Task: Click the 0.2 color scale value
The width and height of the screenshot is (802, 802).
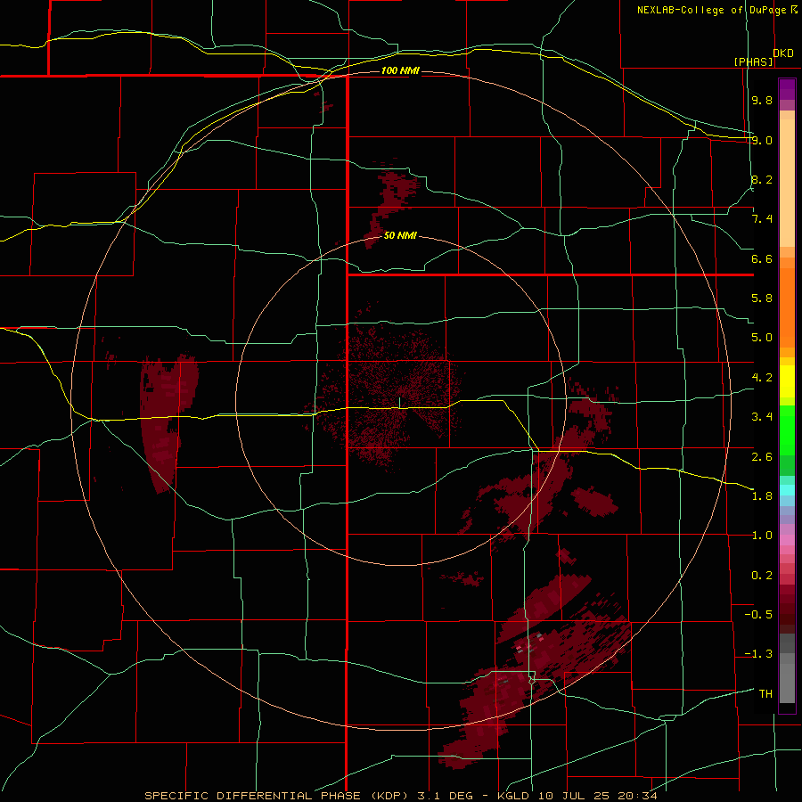Action: click(762, 576)
